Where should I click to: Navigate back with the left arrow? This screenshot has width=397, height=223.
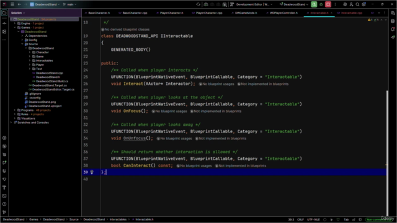tap(19, 4)
